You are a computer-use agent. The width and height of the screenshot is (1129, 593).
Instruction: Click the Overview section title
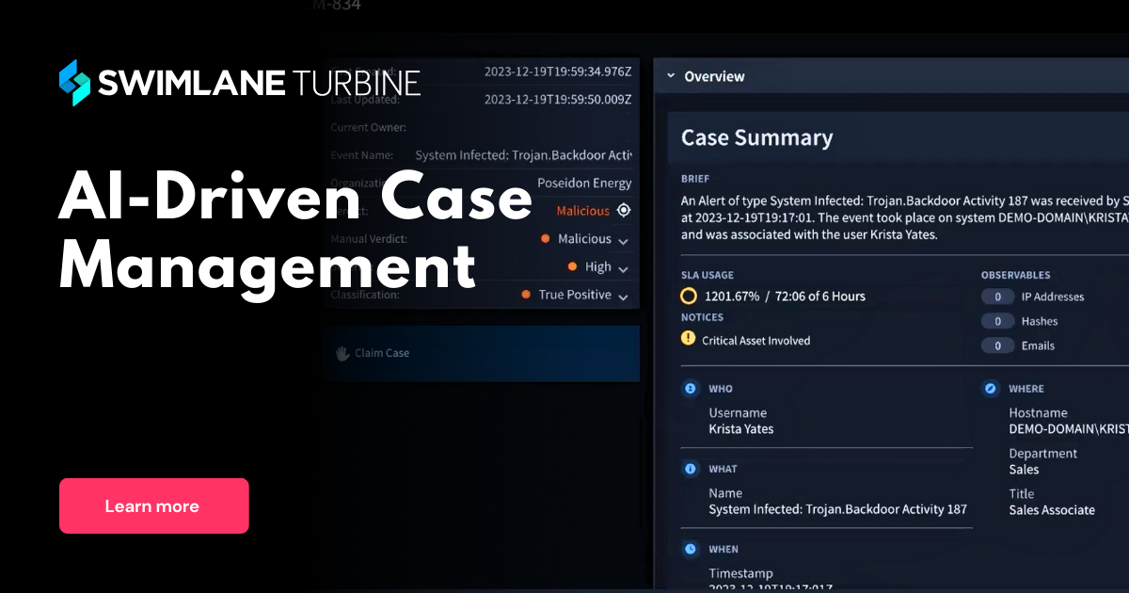point(714,76)
